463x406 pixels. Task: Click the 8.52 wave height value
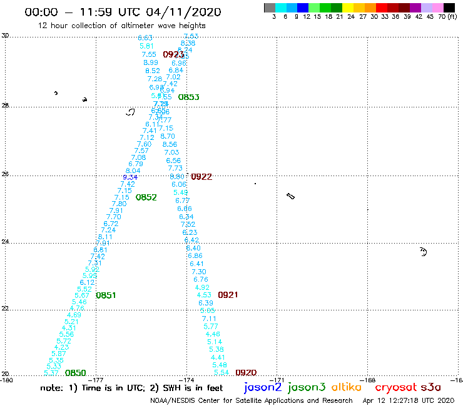click(x=153, y=71)
